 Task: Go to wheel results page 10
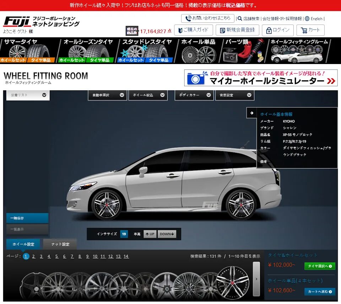pos(95,256)
